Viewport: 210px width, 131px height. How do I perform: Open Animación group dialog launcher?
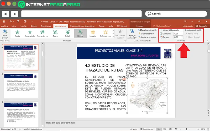click(125, 41)
